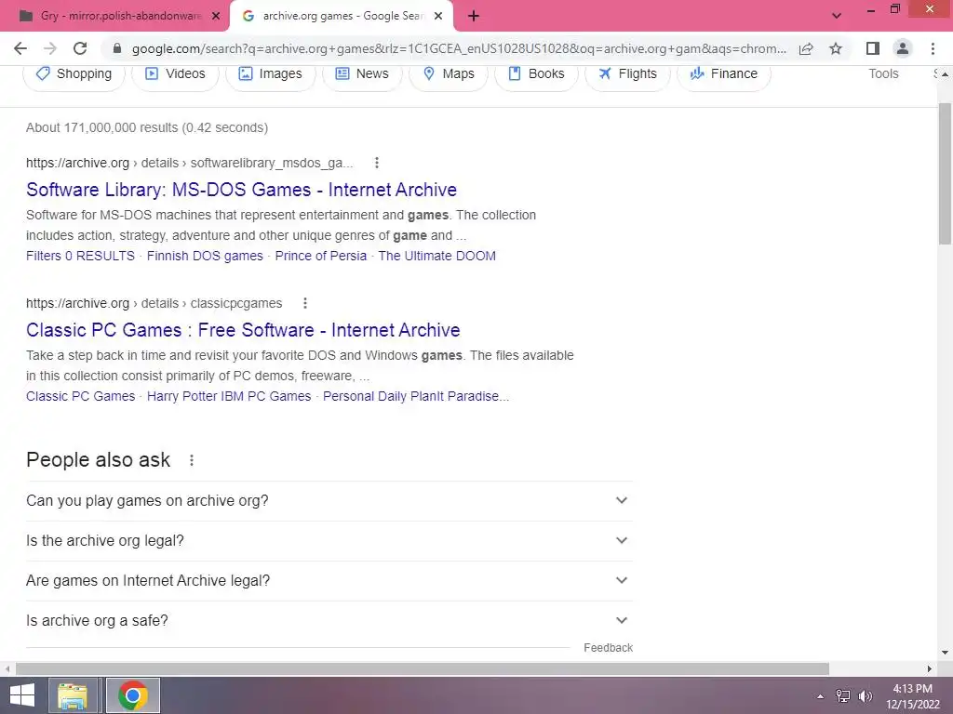Filter results by News
The image size is (953, 714).
(x=362, y=74)
